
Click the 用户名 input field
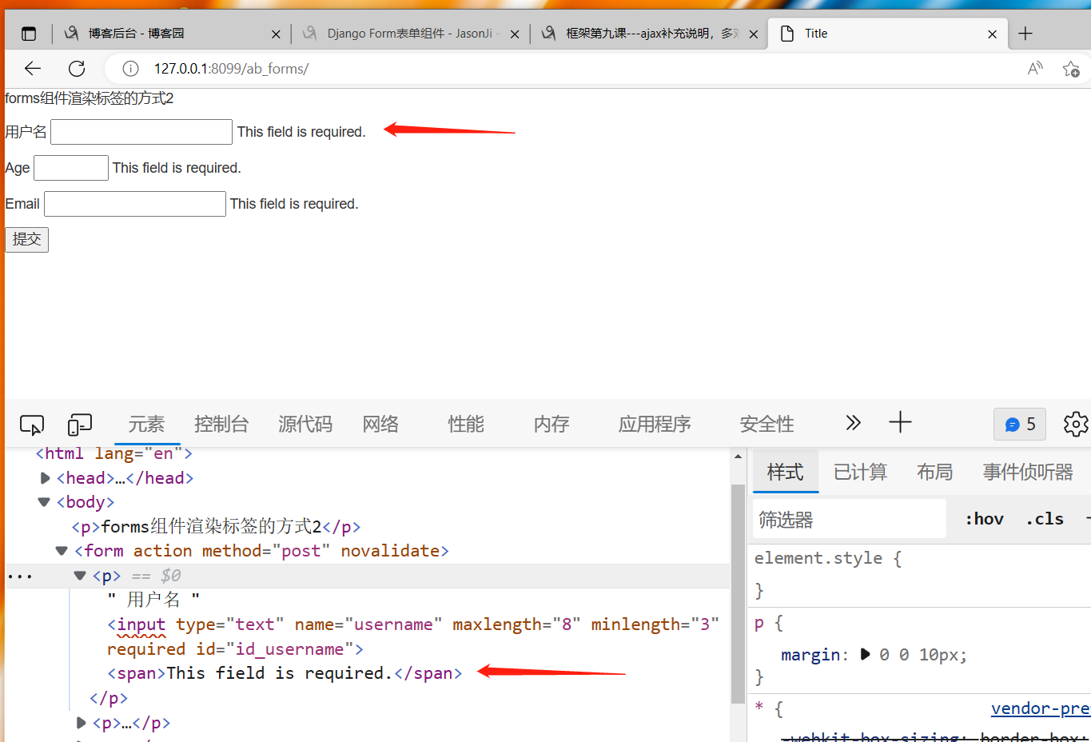[141, 132]
